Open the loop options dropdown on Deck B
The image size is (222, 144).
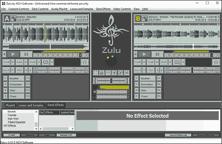[183, 62]
